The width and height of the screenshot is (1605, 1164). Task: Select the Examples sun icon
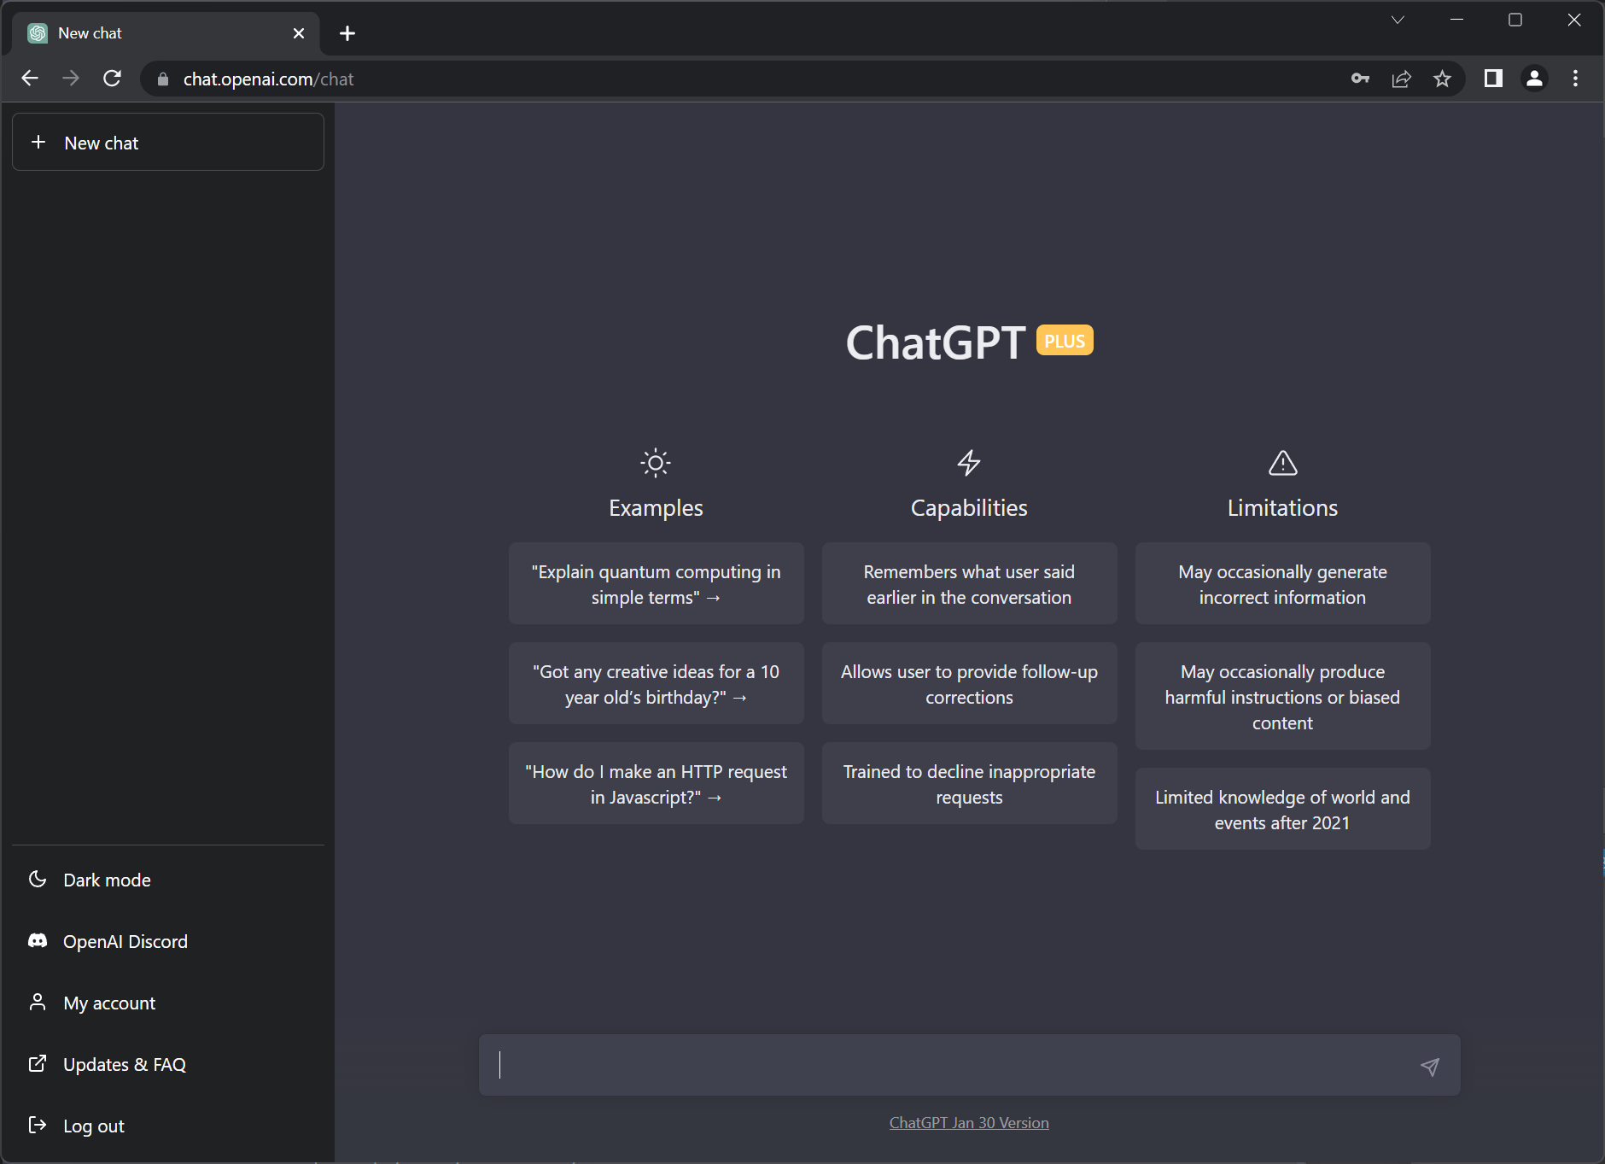[x=655, y=463]
